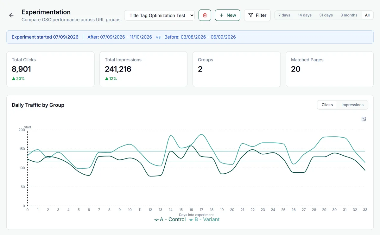
Task: Click the Experimentation page title
Action: 46,12
